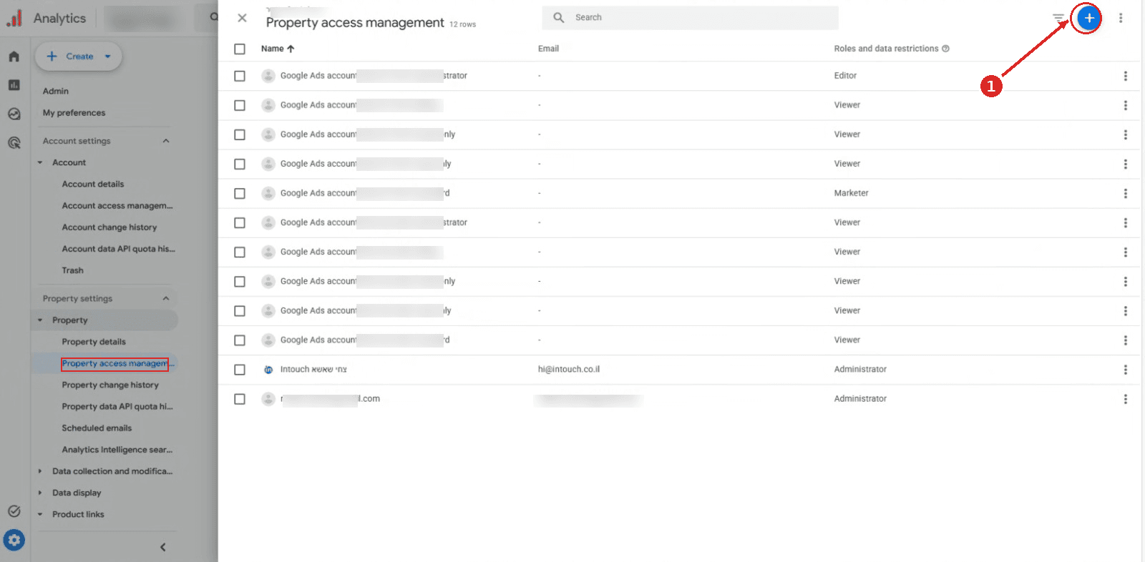Click the Analytics logo
1145x562 pixels.
tap(14, 19)
